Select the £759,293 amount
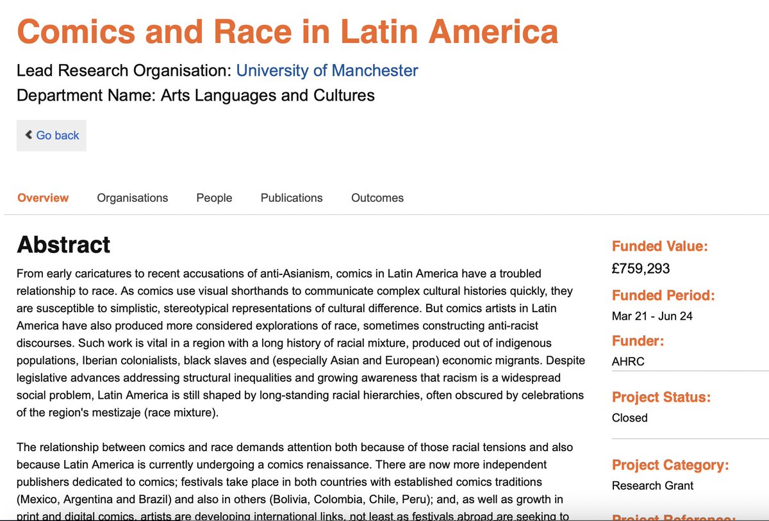Screen dimensions: 769x521 point(641,269)
